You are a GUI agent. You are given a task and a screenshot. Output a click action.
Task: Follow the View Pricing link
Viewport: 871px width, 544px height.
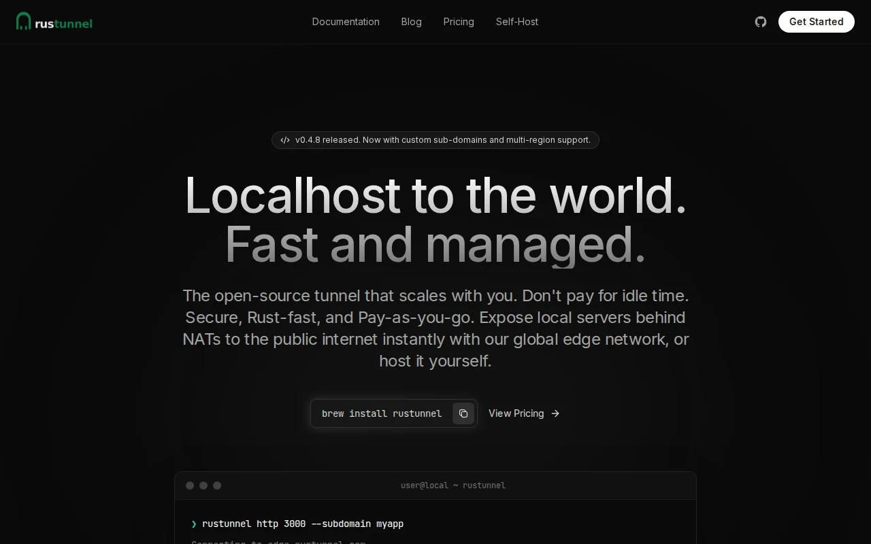pyautogui.click(x=524, y=413)
